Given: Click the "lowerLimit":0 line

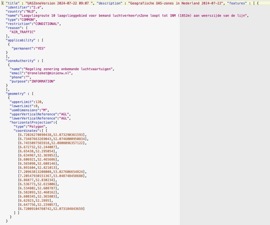Looking at the screenshot, I should tap(24, 106).
